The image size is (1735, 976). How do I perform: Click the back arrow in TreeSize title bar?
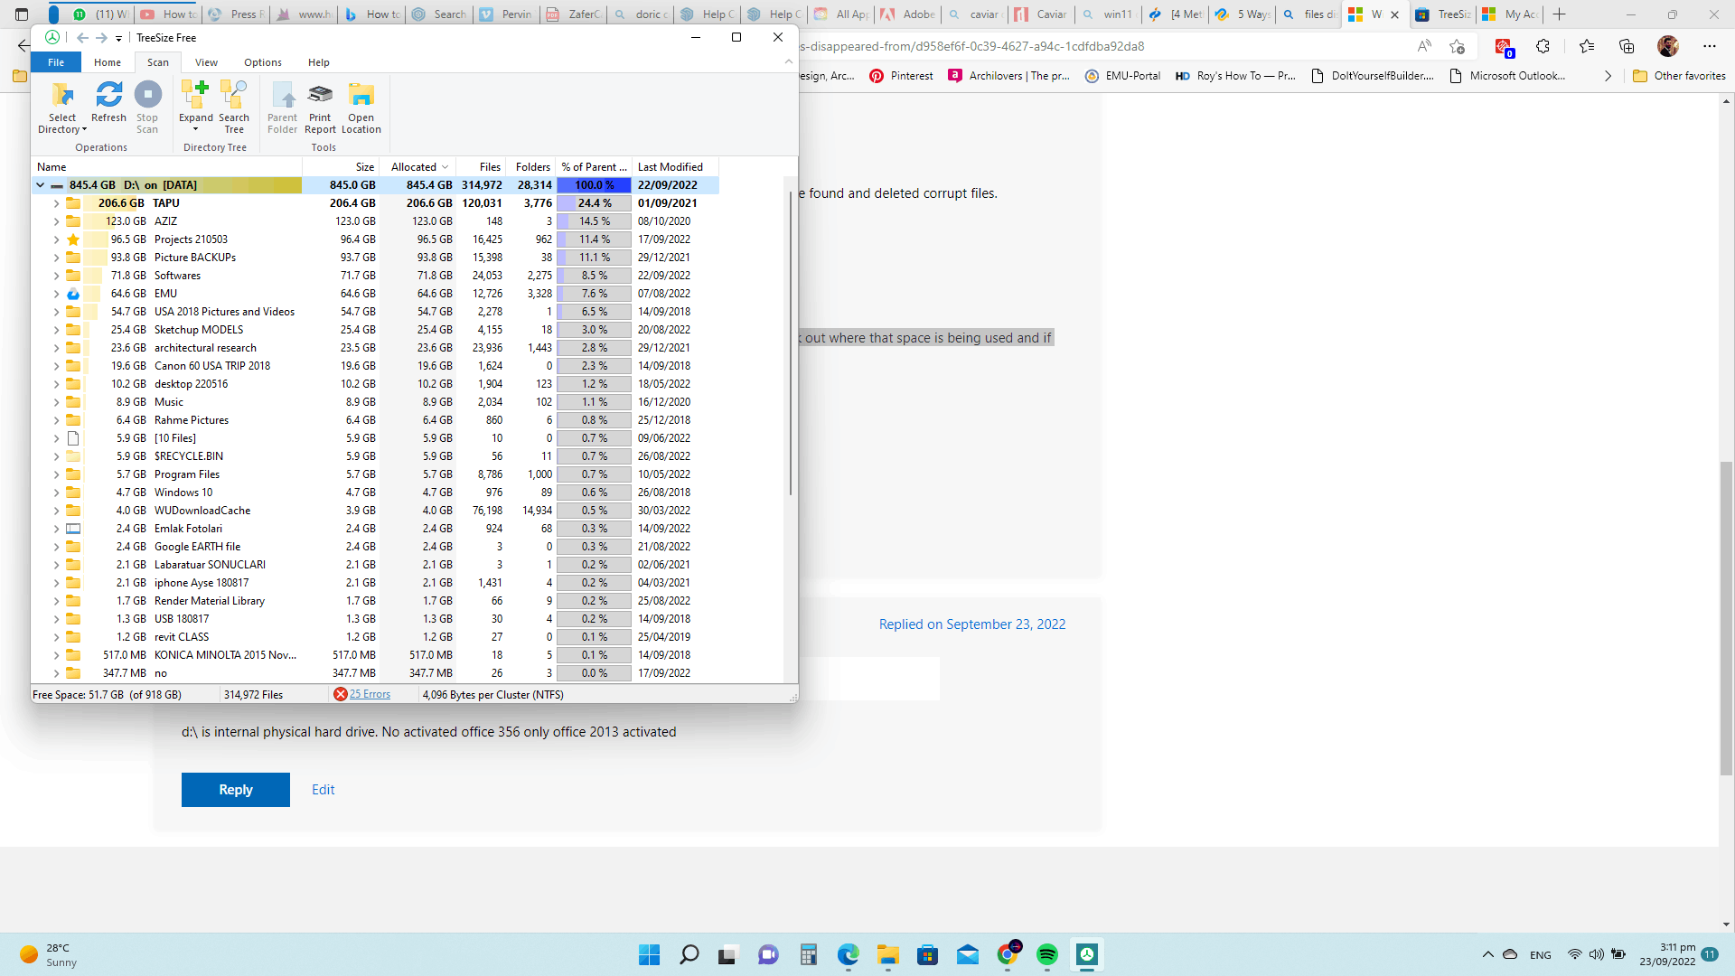click(x=82, y=38)
